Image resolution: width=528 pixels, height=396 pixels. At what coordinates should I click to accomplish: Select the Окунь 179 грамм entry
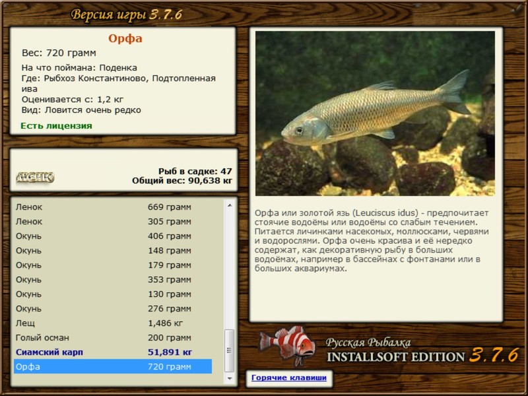[112, 265]
